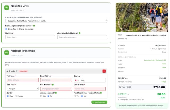This screenshot has height=110, width=170.
Task: Click the Full Name input field
Action: pos(23,80)
